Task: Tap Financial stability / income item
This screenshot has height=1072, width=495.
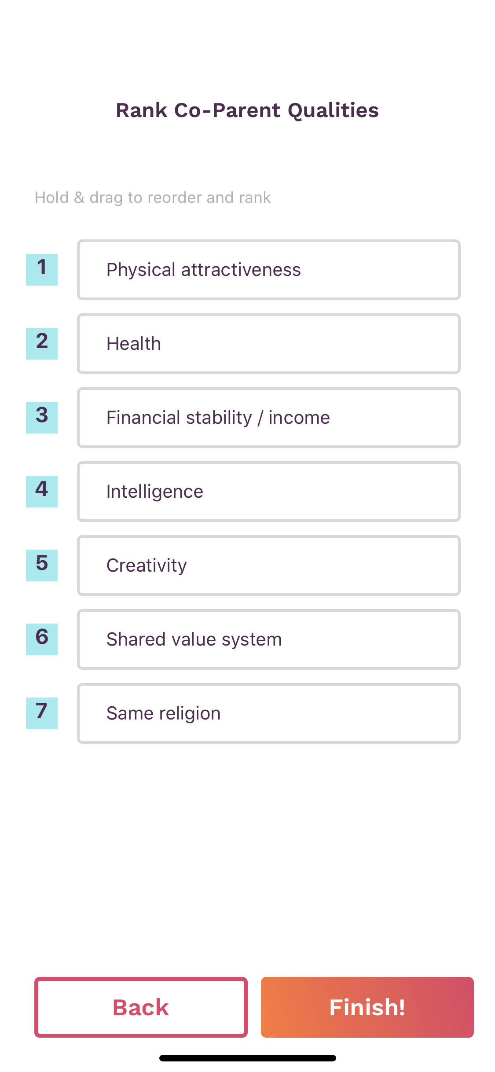Action: [x=269, y=418]
